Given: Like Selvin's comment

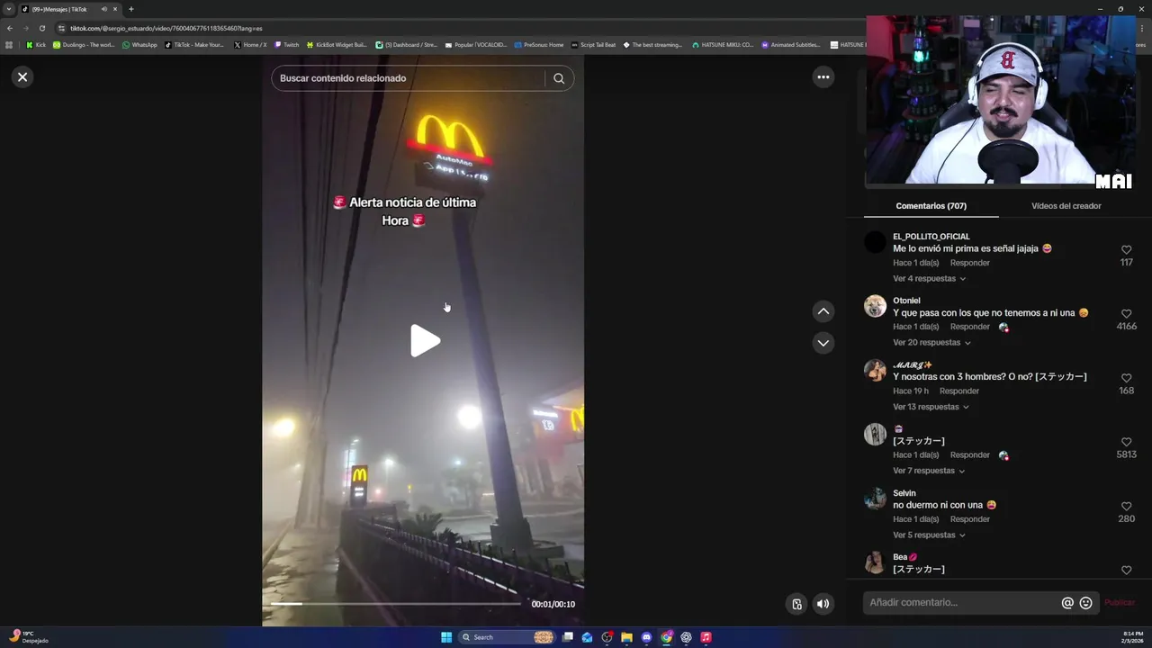Looking at the screenshot, I should click(1126, 507).
